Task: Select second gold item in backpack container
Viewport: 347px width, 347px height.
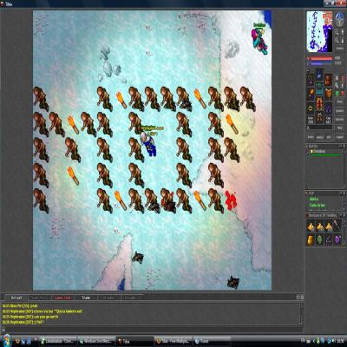Action: [320, 226]
